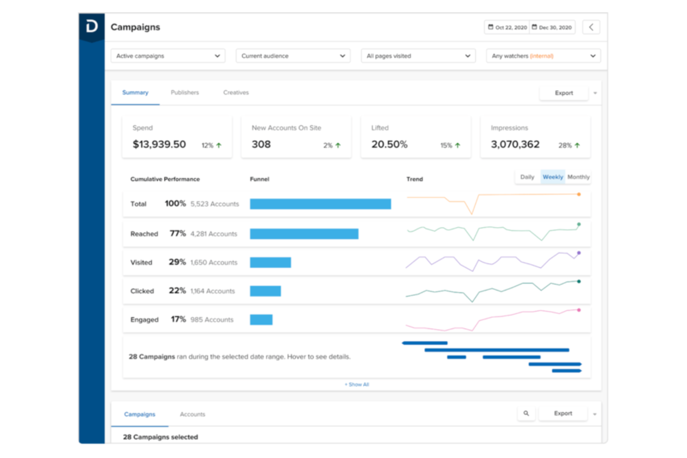Click the 'Trend' column heading
The image size is (687, 458).
415,179
